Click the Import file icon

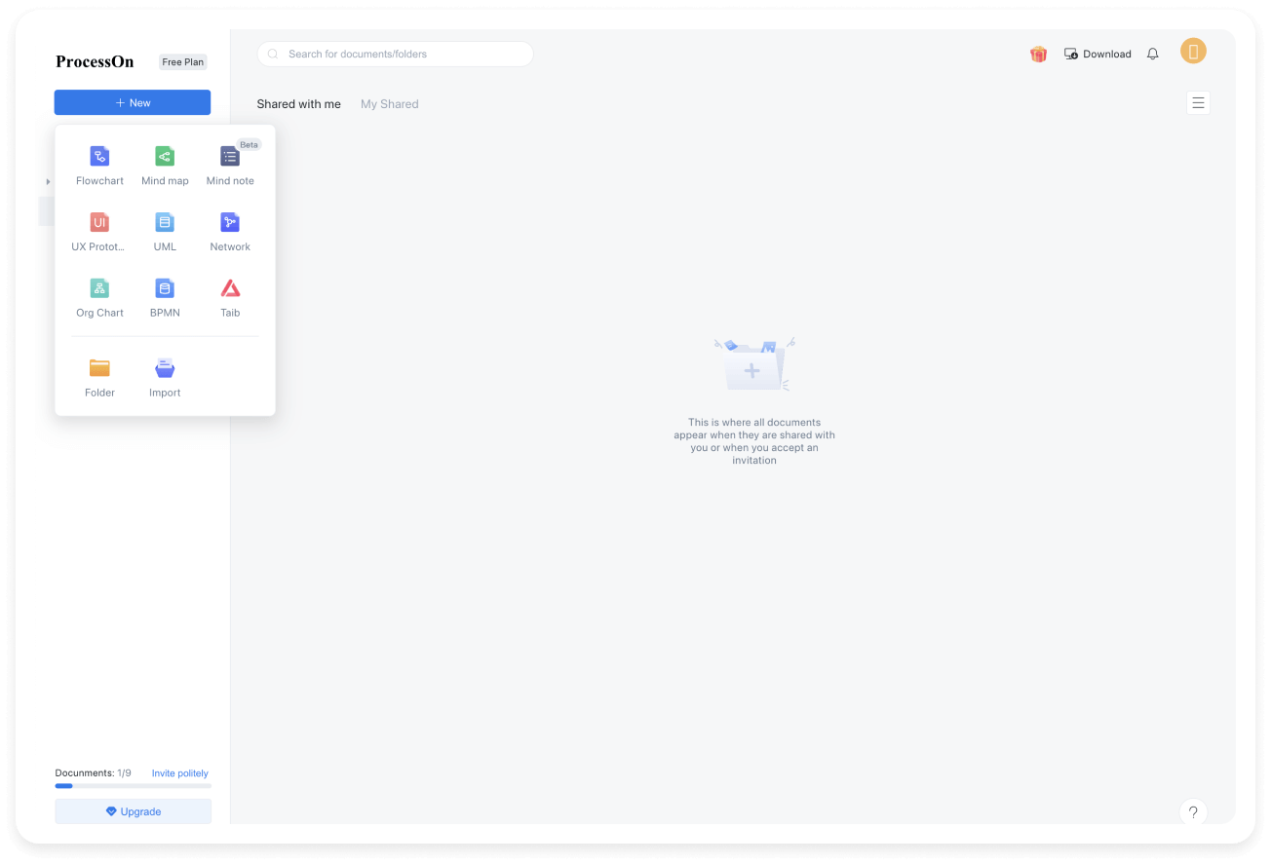point(165,368)
